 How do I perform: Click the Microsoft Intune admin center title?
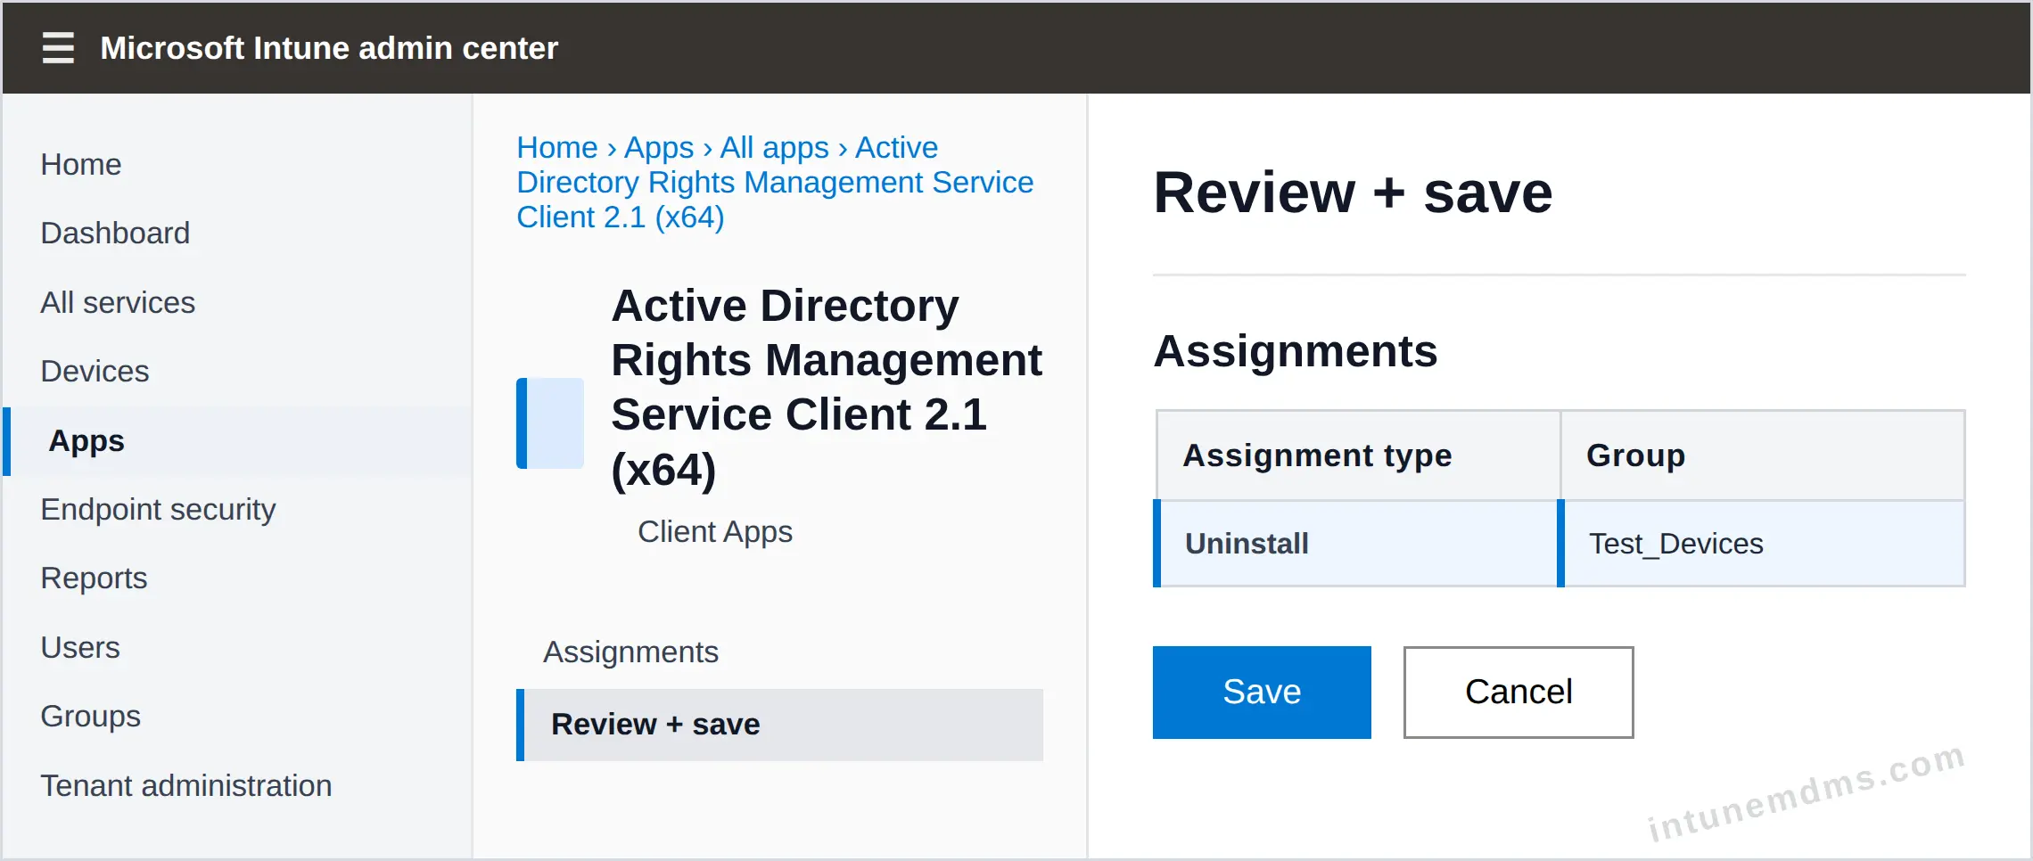tap(329, 48)
